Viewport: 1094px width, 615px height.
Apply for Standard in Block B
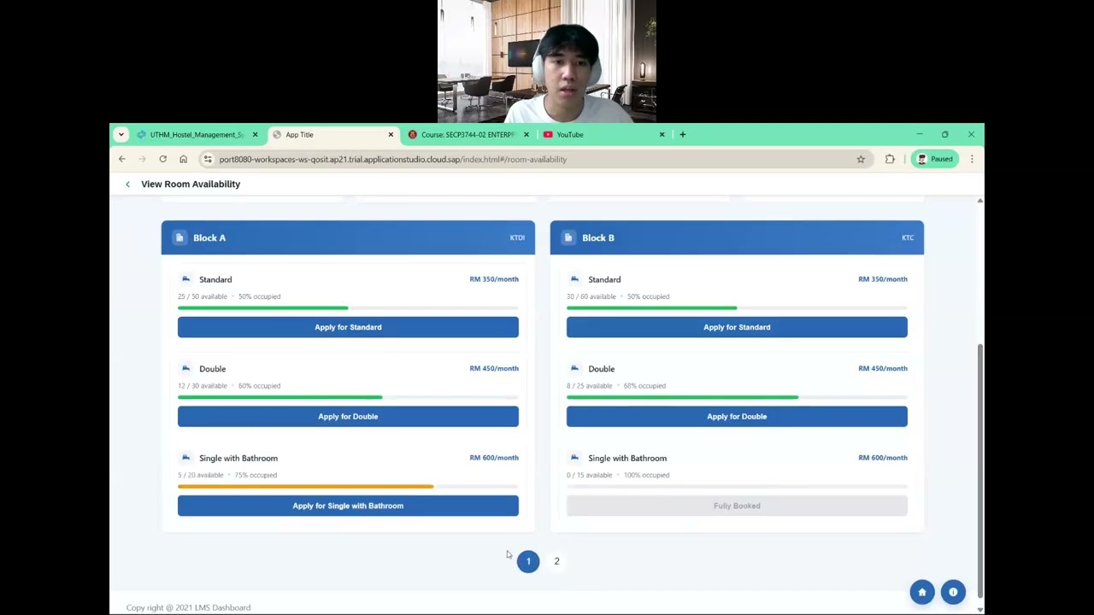(x=737, y=327)
